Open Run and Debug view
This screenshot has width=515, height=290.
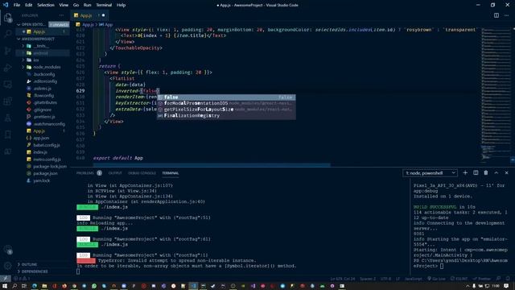coord(7,68)
